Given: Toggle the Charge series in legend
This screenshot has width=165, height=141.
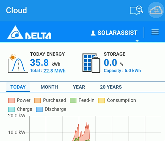Looking at the screenshot, I should [x=20, y=109].
